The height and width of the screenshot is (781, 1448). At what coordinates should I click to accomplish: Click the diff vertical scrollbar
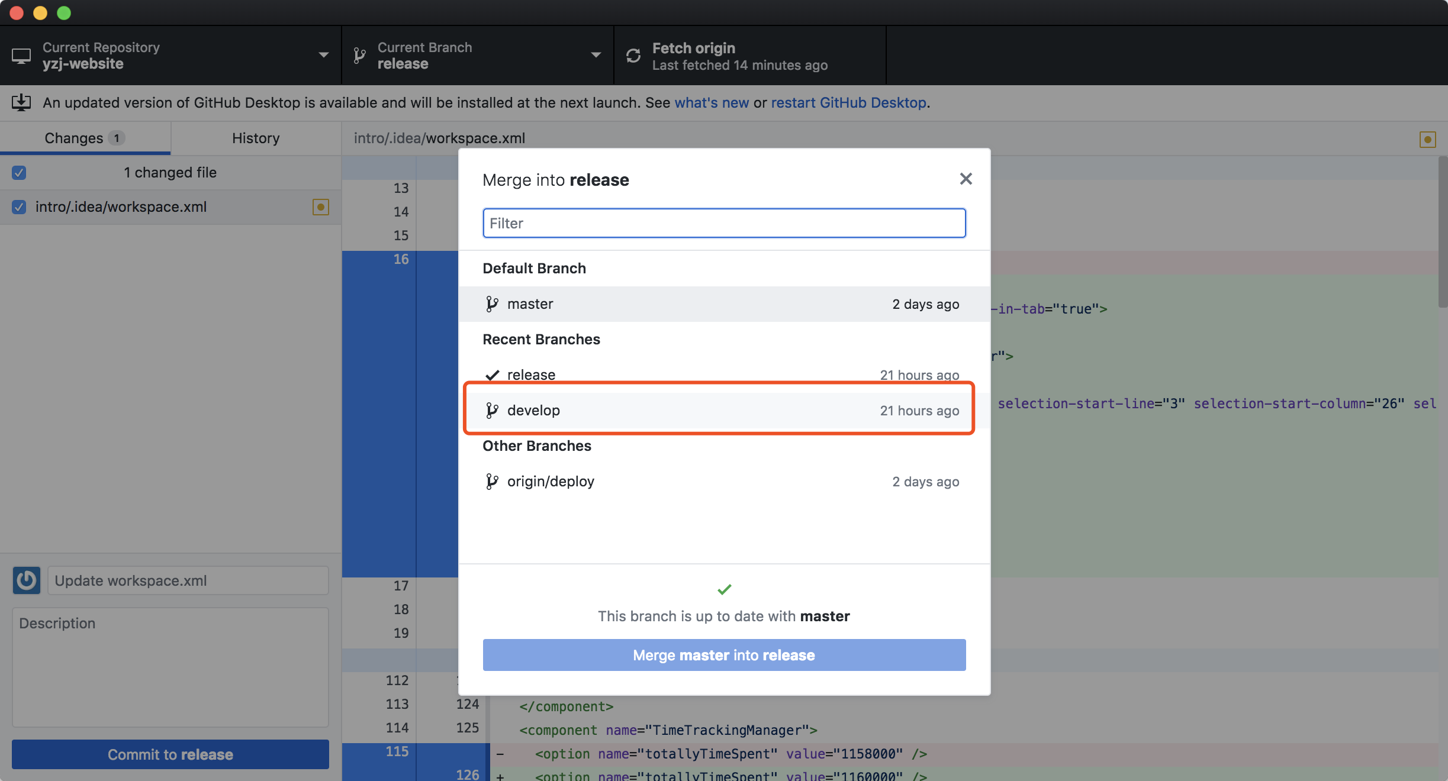[1443, 232]
